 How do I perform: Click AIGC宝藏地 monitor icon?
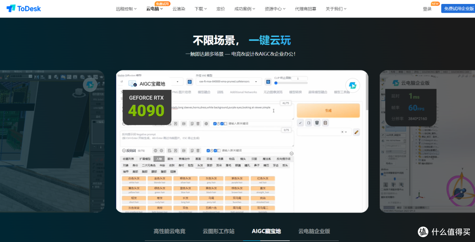[x=132, y=84]
